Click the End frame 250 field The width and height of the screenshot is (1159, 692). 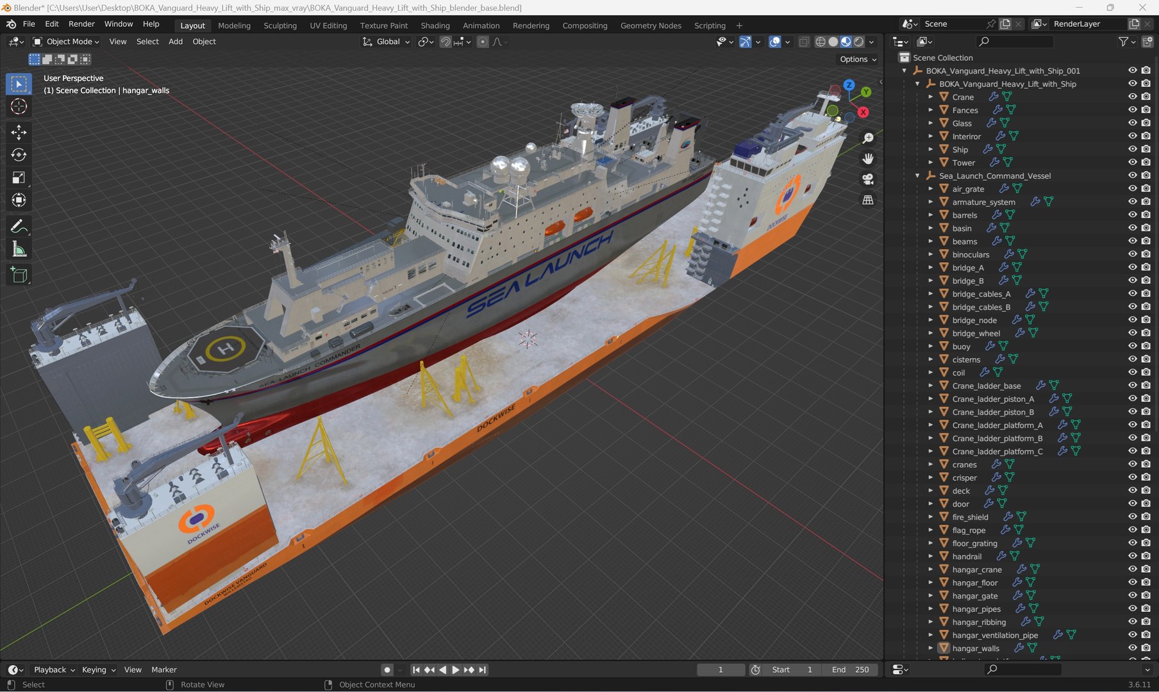coord(851,670)
